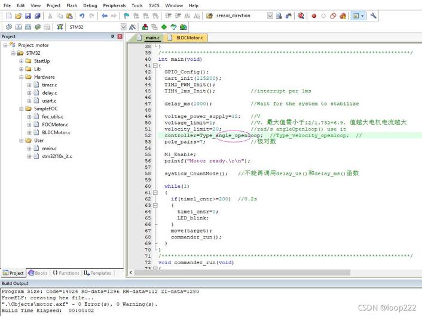The width and height of the screenshot is (422, 316).
Task: Cut the selected text with the scissors icon
Action: point(50,16)
